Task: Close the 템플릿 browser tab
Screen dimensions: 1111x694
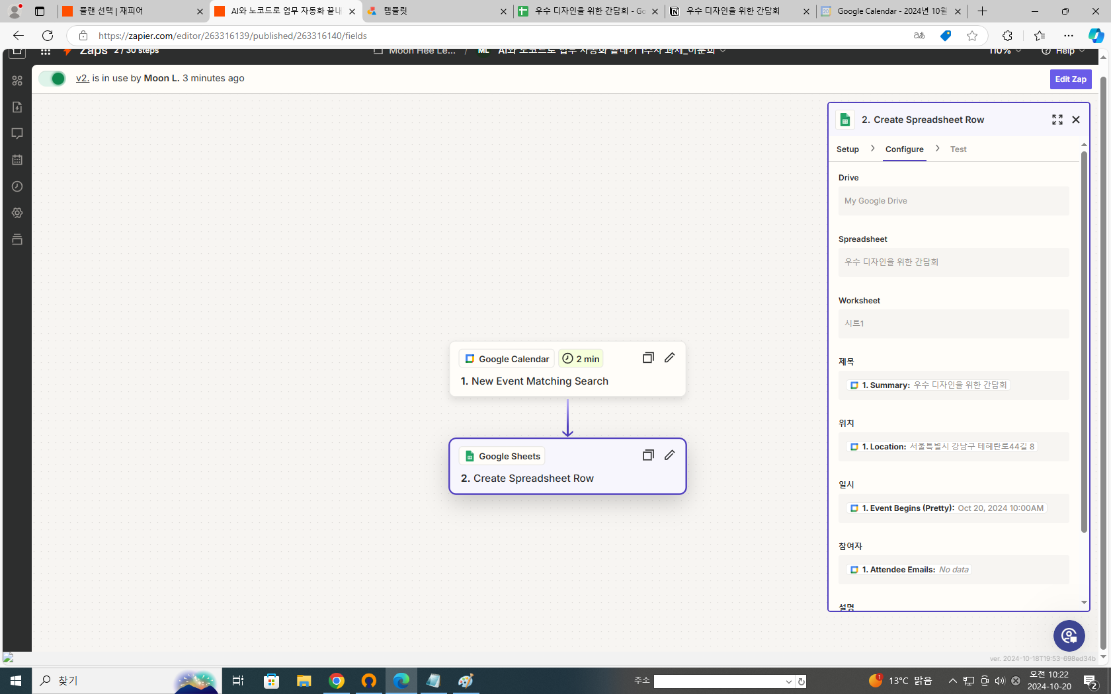Action: click(x=503, y=11)
